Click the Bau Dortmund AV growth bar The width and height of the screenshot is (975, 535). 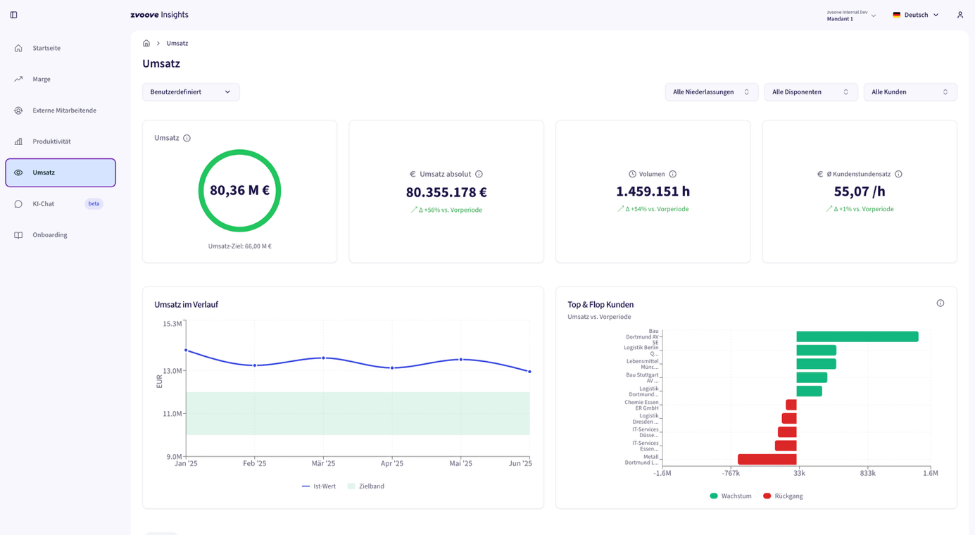[x=857, y=336]
